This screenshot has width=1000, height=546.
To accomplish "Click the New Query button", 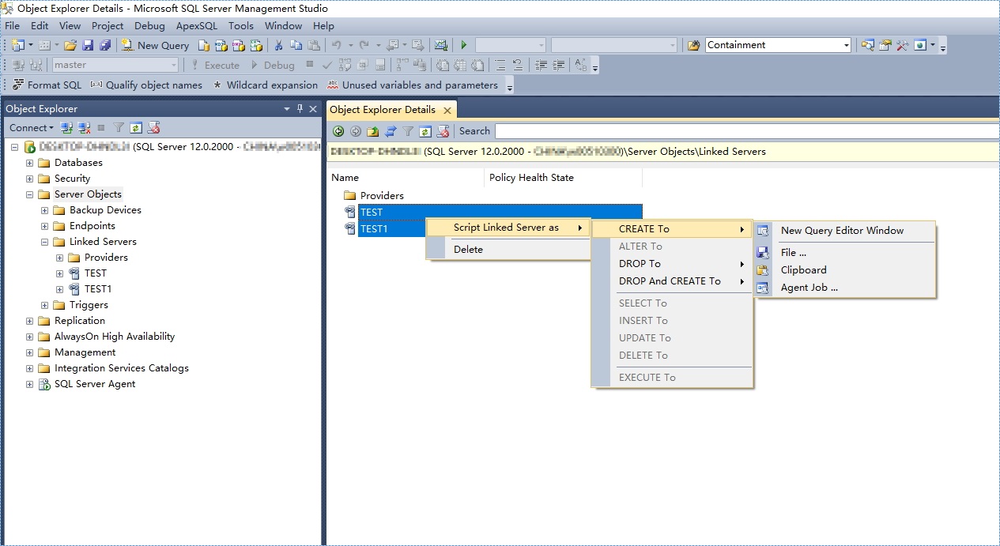I will 155,45.
